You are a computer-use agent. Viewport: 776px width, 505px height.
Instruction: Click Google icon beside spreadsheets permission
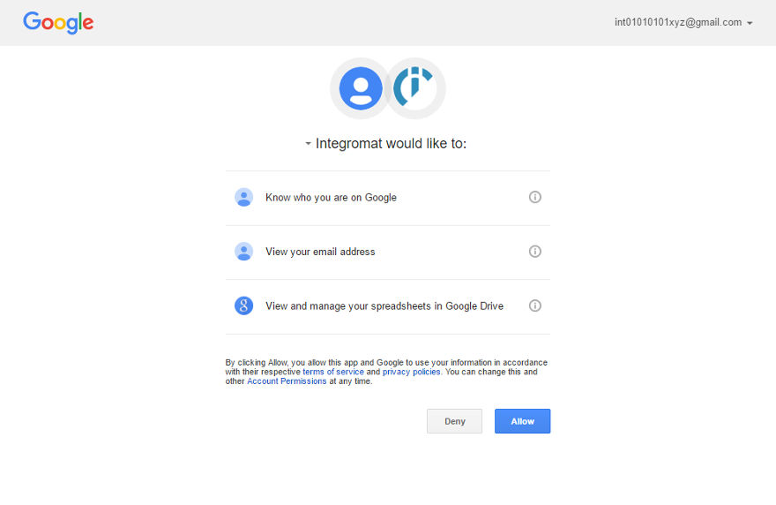coord(244,306)
